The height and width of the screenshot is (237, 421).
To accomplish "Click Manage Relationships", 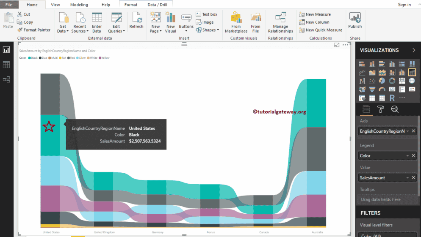I will 280,22.
